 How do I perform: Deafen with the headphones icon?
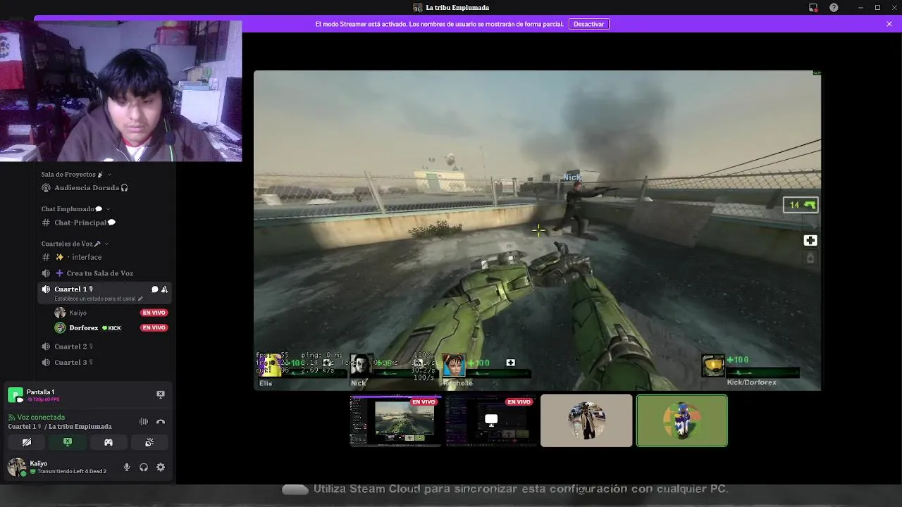coord(144,468)
